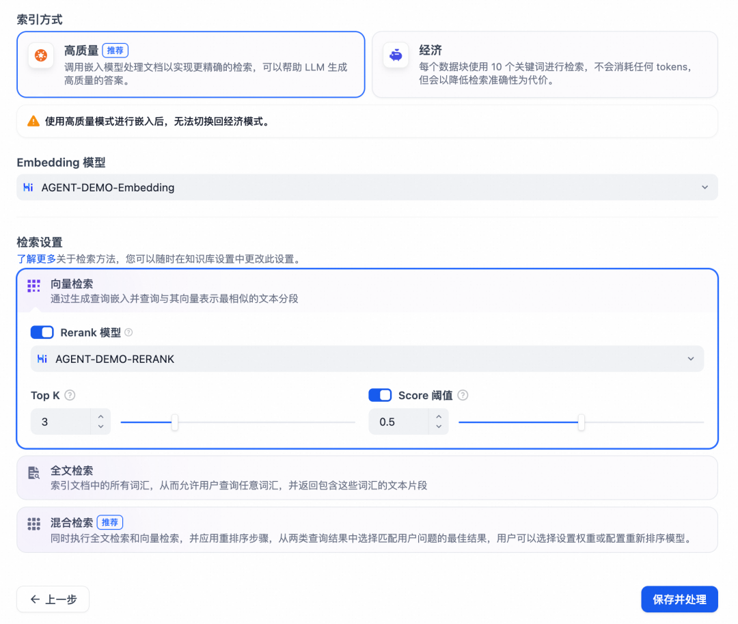This screenshot has height=624, width=738.
Task: Click the 混合检索 grid icon
Action: click(x=33, y=524)
